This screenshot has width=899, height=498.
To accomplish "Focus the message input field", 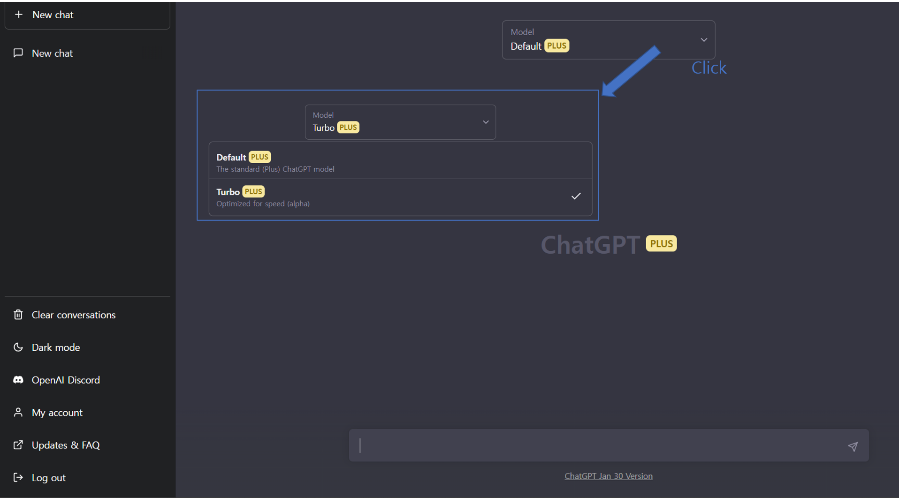I will click(x=609, y=445).
